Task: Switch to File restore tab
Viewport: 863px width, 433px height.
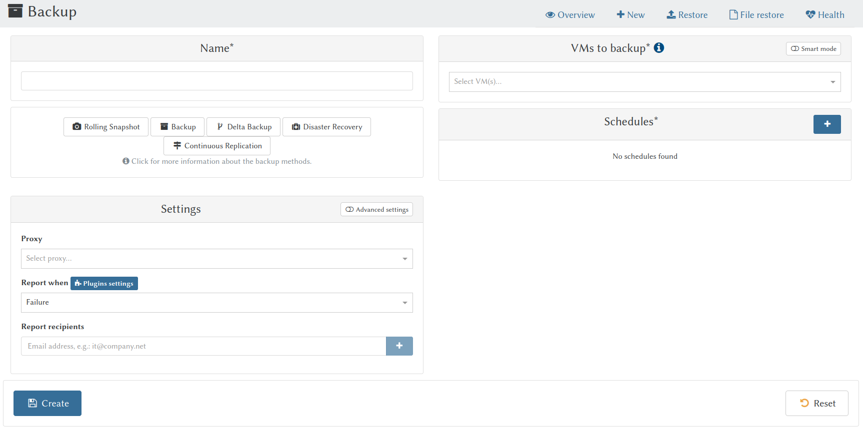Action: coord(756,15)
